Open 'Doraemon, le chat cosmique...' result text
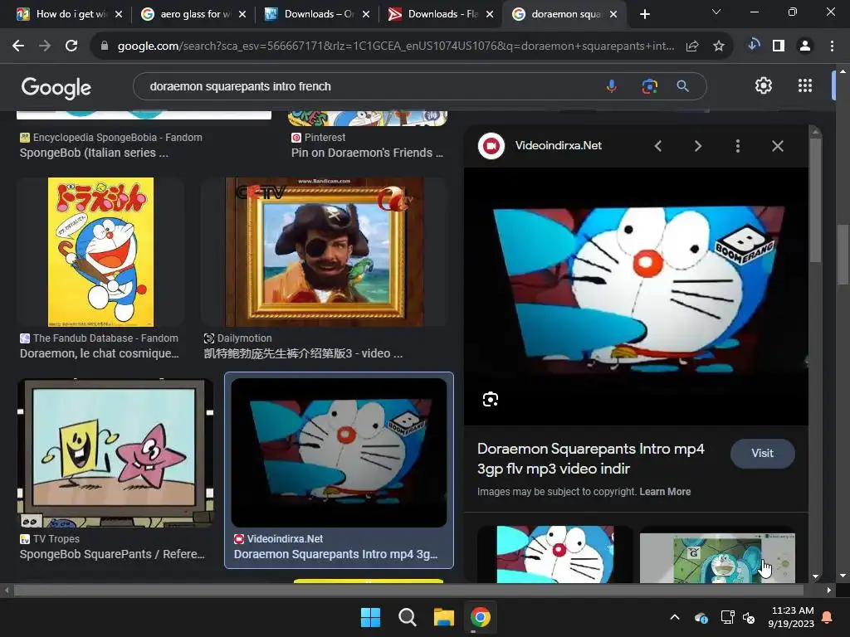This screenshot has height=637, width=850. (100, 353)
